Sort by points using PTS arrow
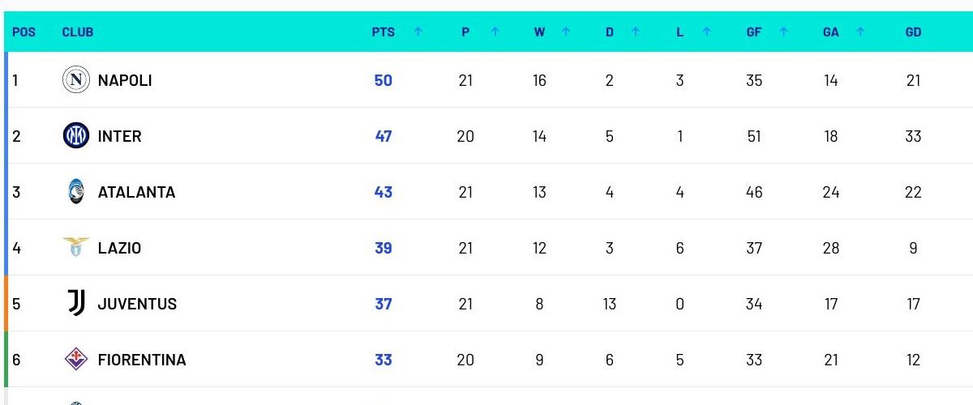The height and width of the screenshot is (405, 973). coord(418,32)
